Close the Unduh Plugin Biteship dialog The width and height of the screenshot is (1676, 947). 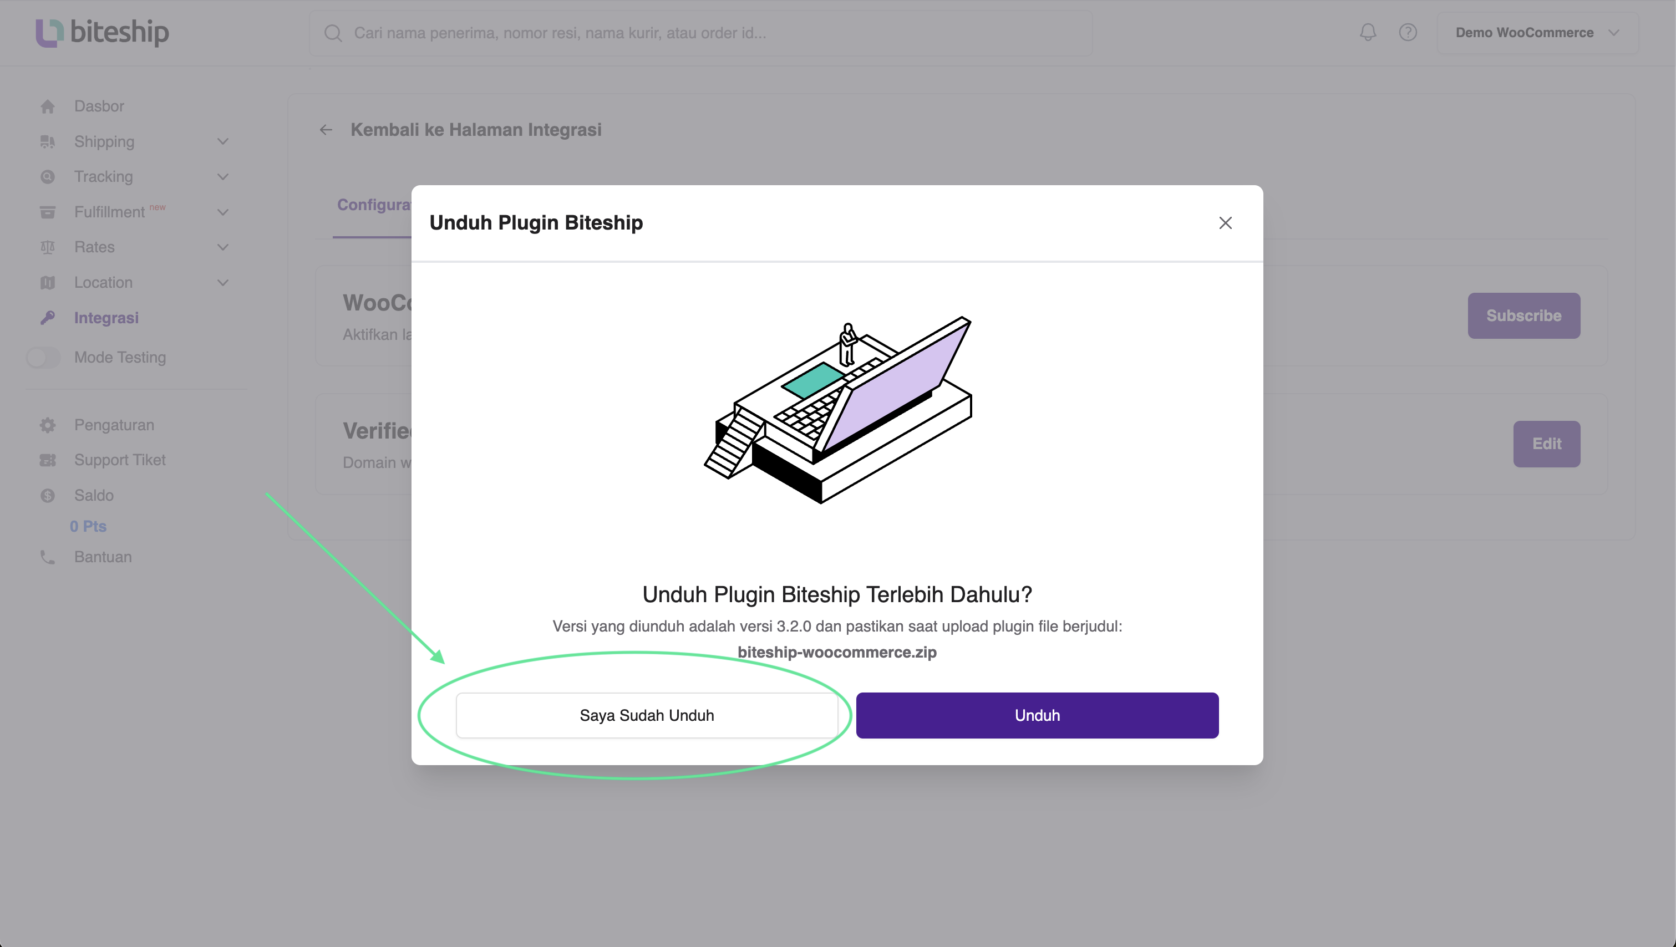coord(1225,223)
